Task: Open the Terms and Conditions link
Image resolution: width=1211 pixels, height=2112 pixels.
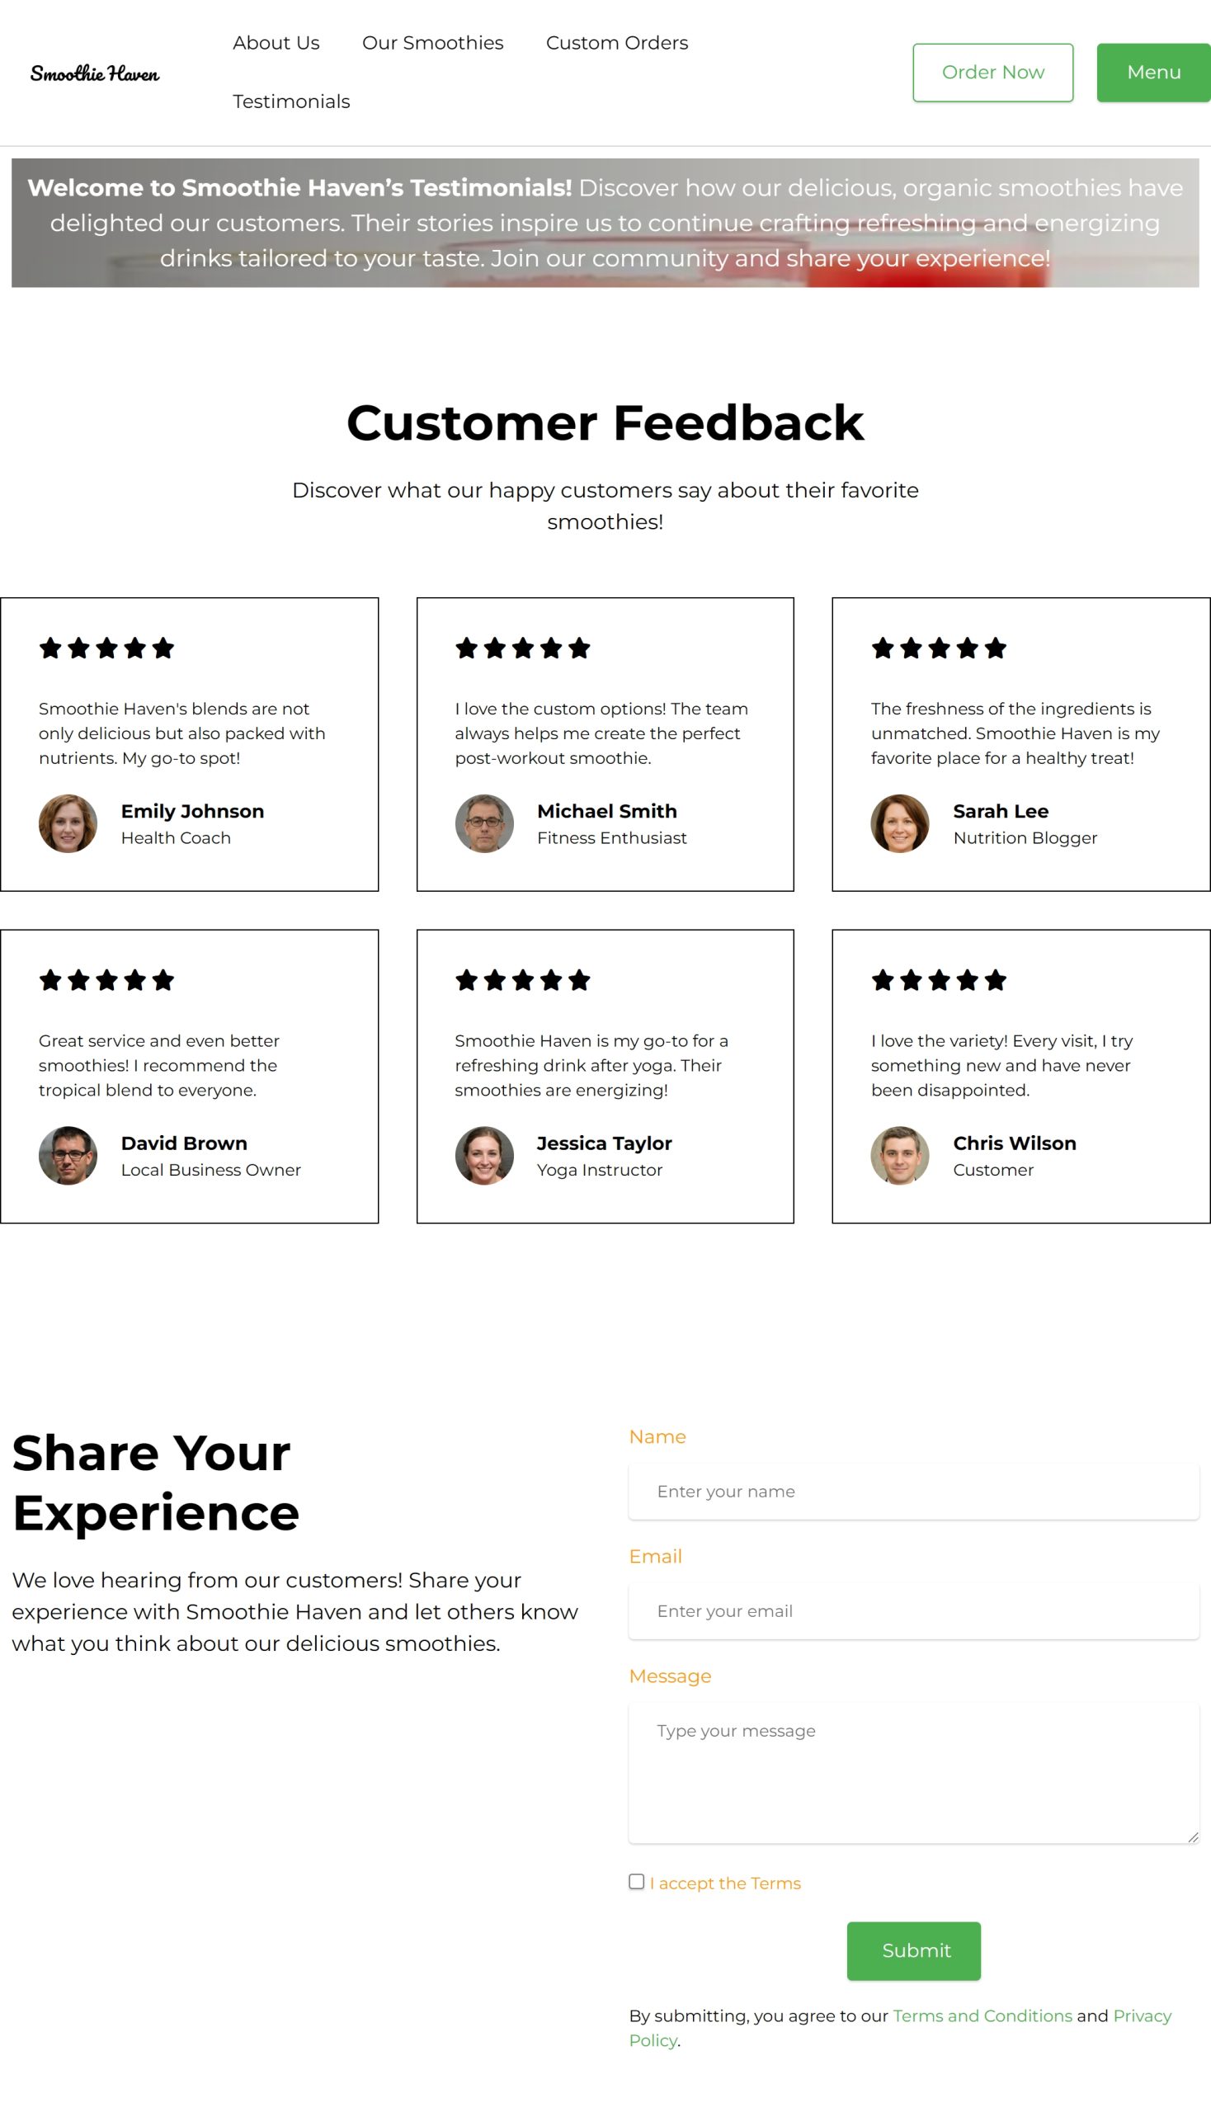Action: tap(982, 2015)
